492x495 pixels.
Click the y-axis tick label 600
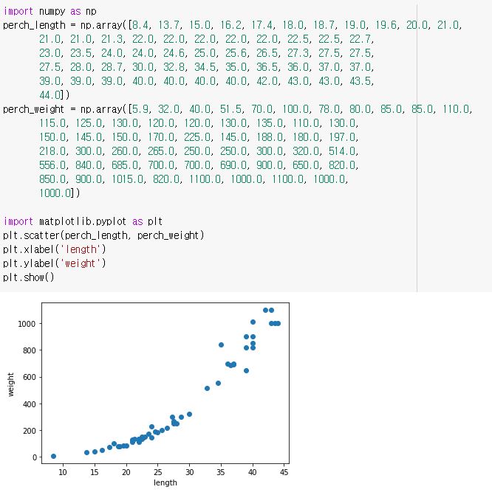30,377
